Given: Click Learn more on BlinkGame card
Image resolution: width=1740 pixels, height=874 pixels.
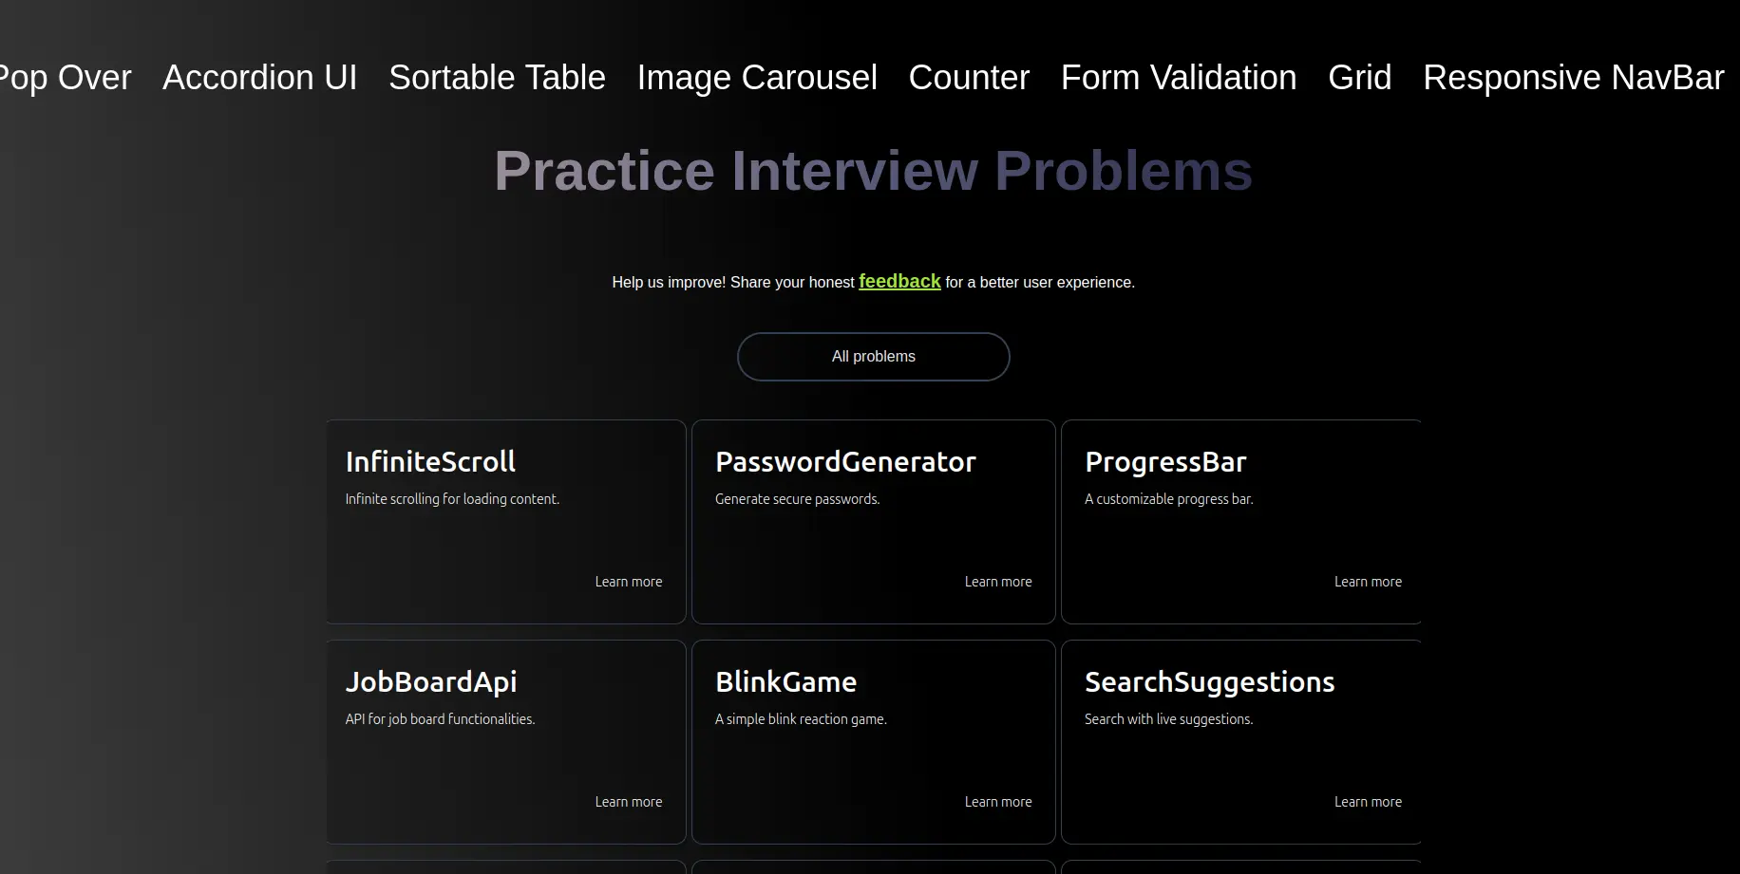Looking at the screenshot, I should pyautogui.click(x=997, y=802).
